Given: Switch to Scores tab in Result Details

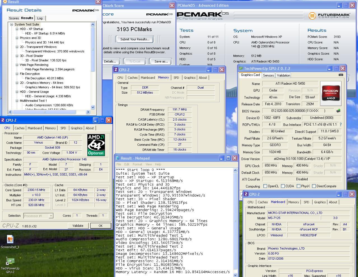Looking at the screenshot, I should point(14,18).
